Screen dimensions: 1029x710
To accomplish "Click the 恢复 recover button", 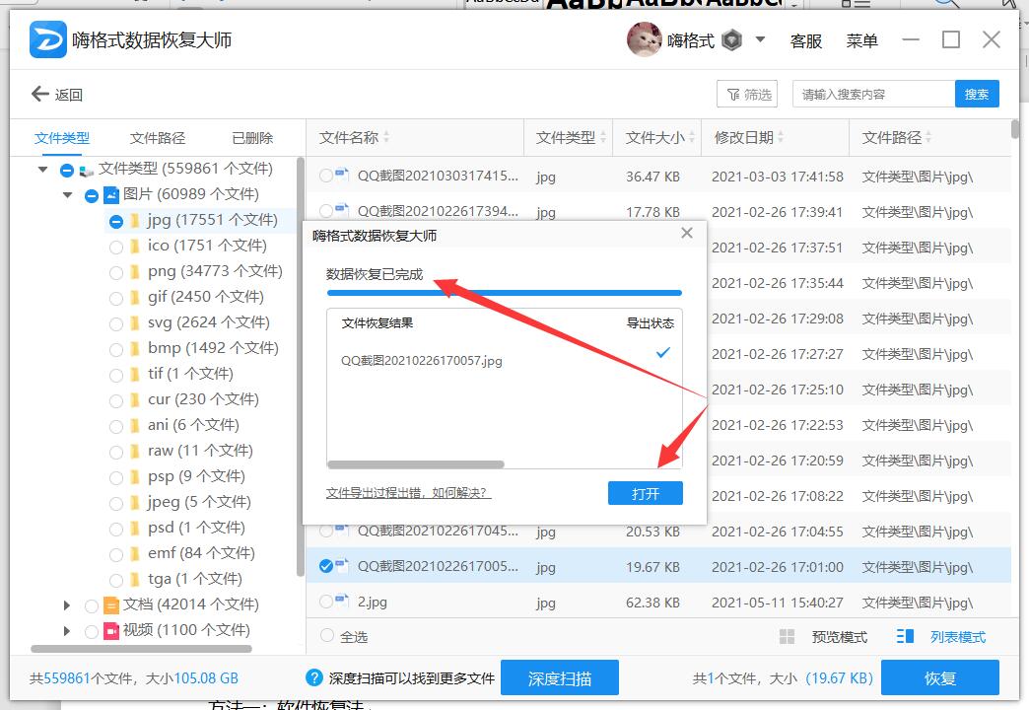I will (x=939, y=677).
